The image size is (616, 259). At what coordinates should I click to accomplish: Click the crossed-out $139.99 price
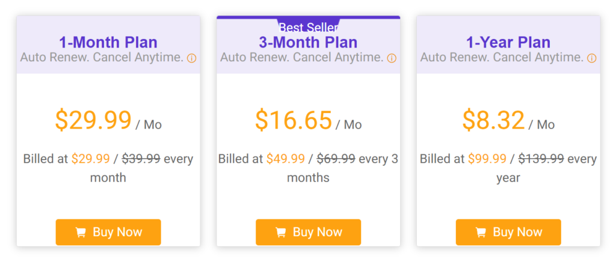[541, 159]
